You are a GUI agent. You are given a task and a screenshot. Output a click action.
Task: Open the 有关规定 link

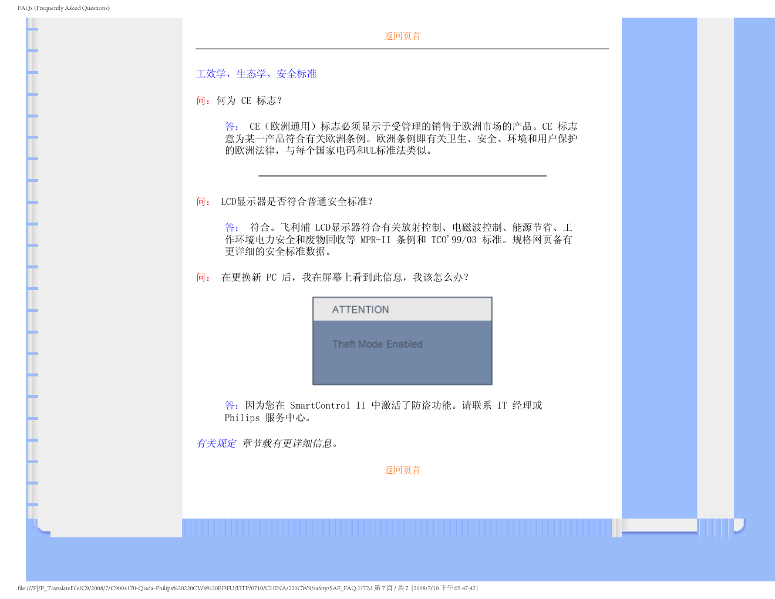pos(216,443)
